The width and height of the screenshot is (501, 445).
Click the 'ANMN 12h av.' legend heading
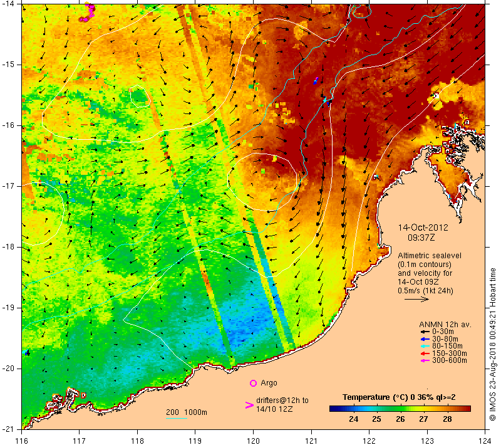445,325
